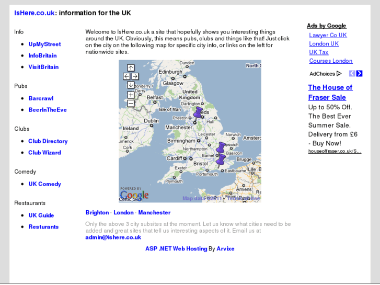Open the UK Guide restaurants link
380x285 pixels.
(41, 215)
